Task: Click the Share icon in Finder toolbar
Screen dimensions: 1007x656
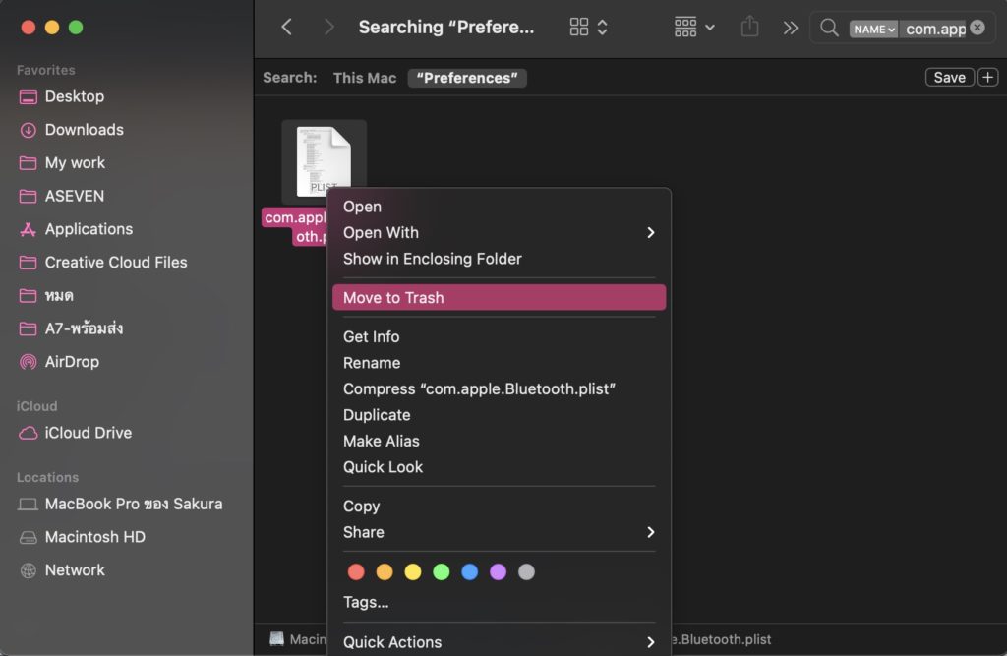Action: tap(749, 28)
